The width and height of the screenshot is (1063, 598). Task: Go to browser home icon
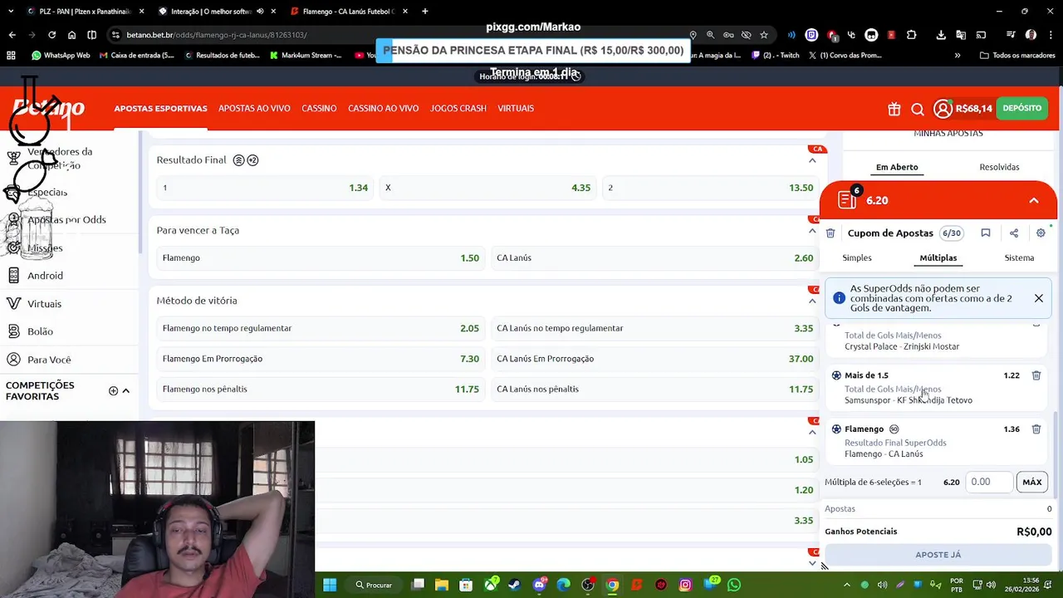tap(71, 35)
